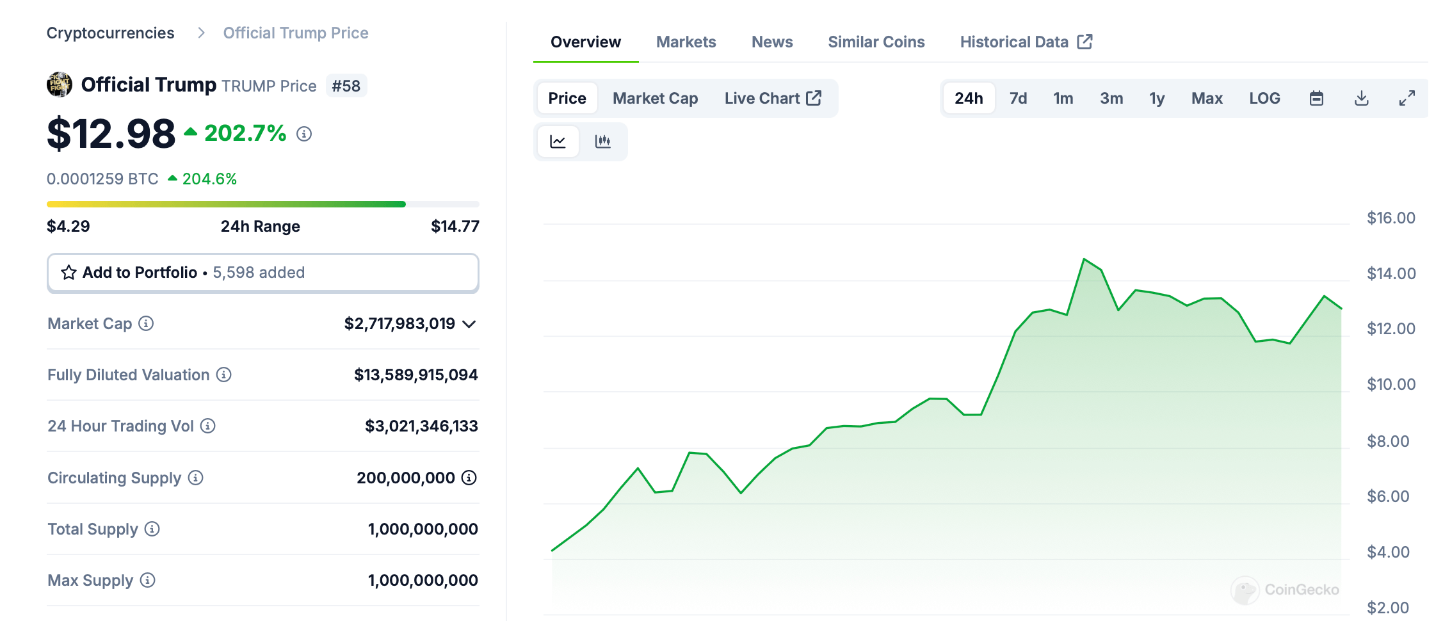The height and width of the screenshot is (621, 1443).
Task: Open the Historical Data link
Action: click(1026, 42)
